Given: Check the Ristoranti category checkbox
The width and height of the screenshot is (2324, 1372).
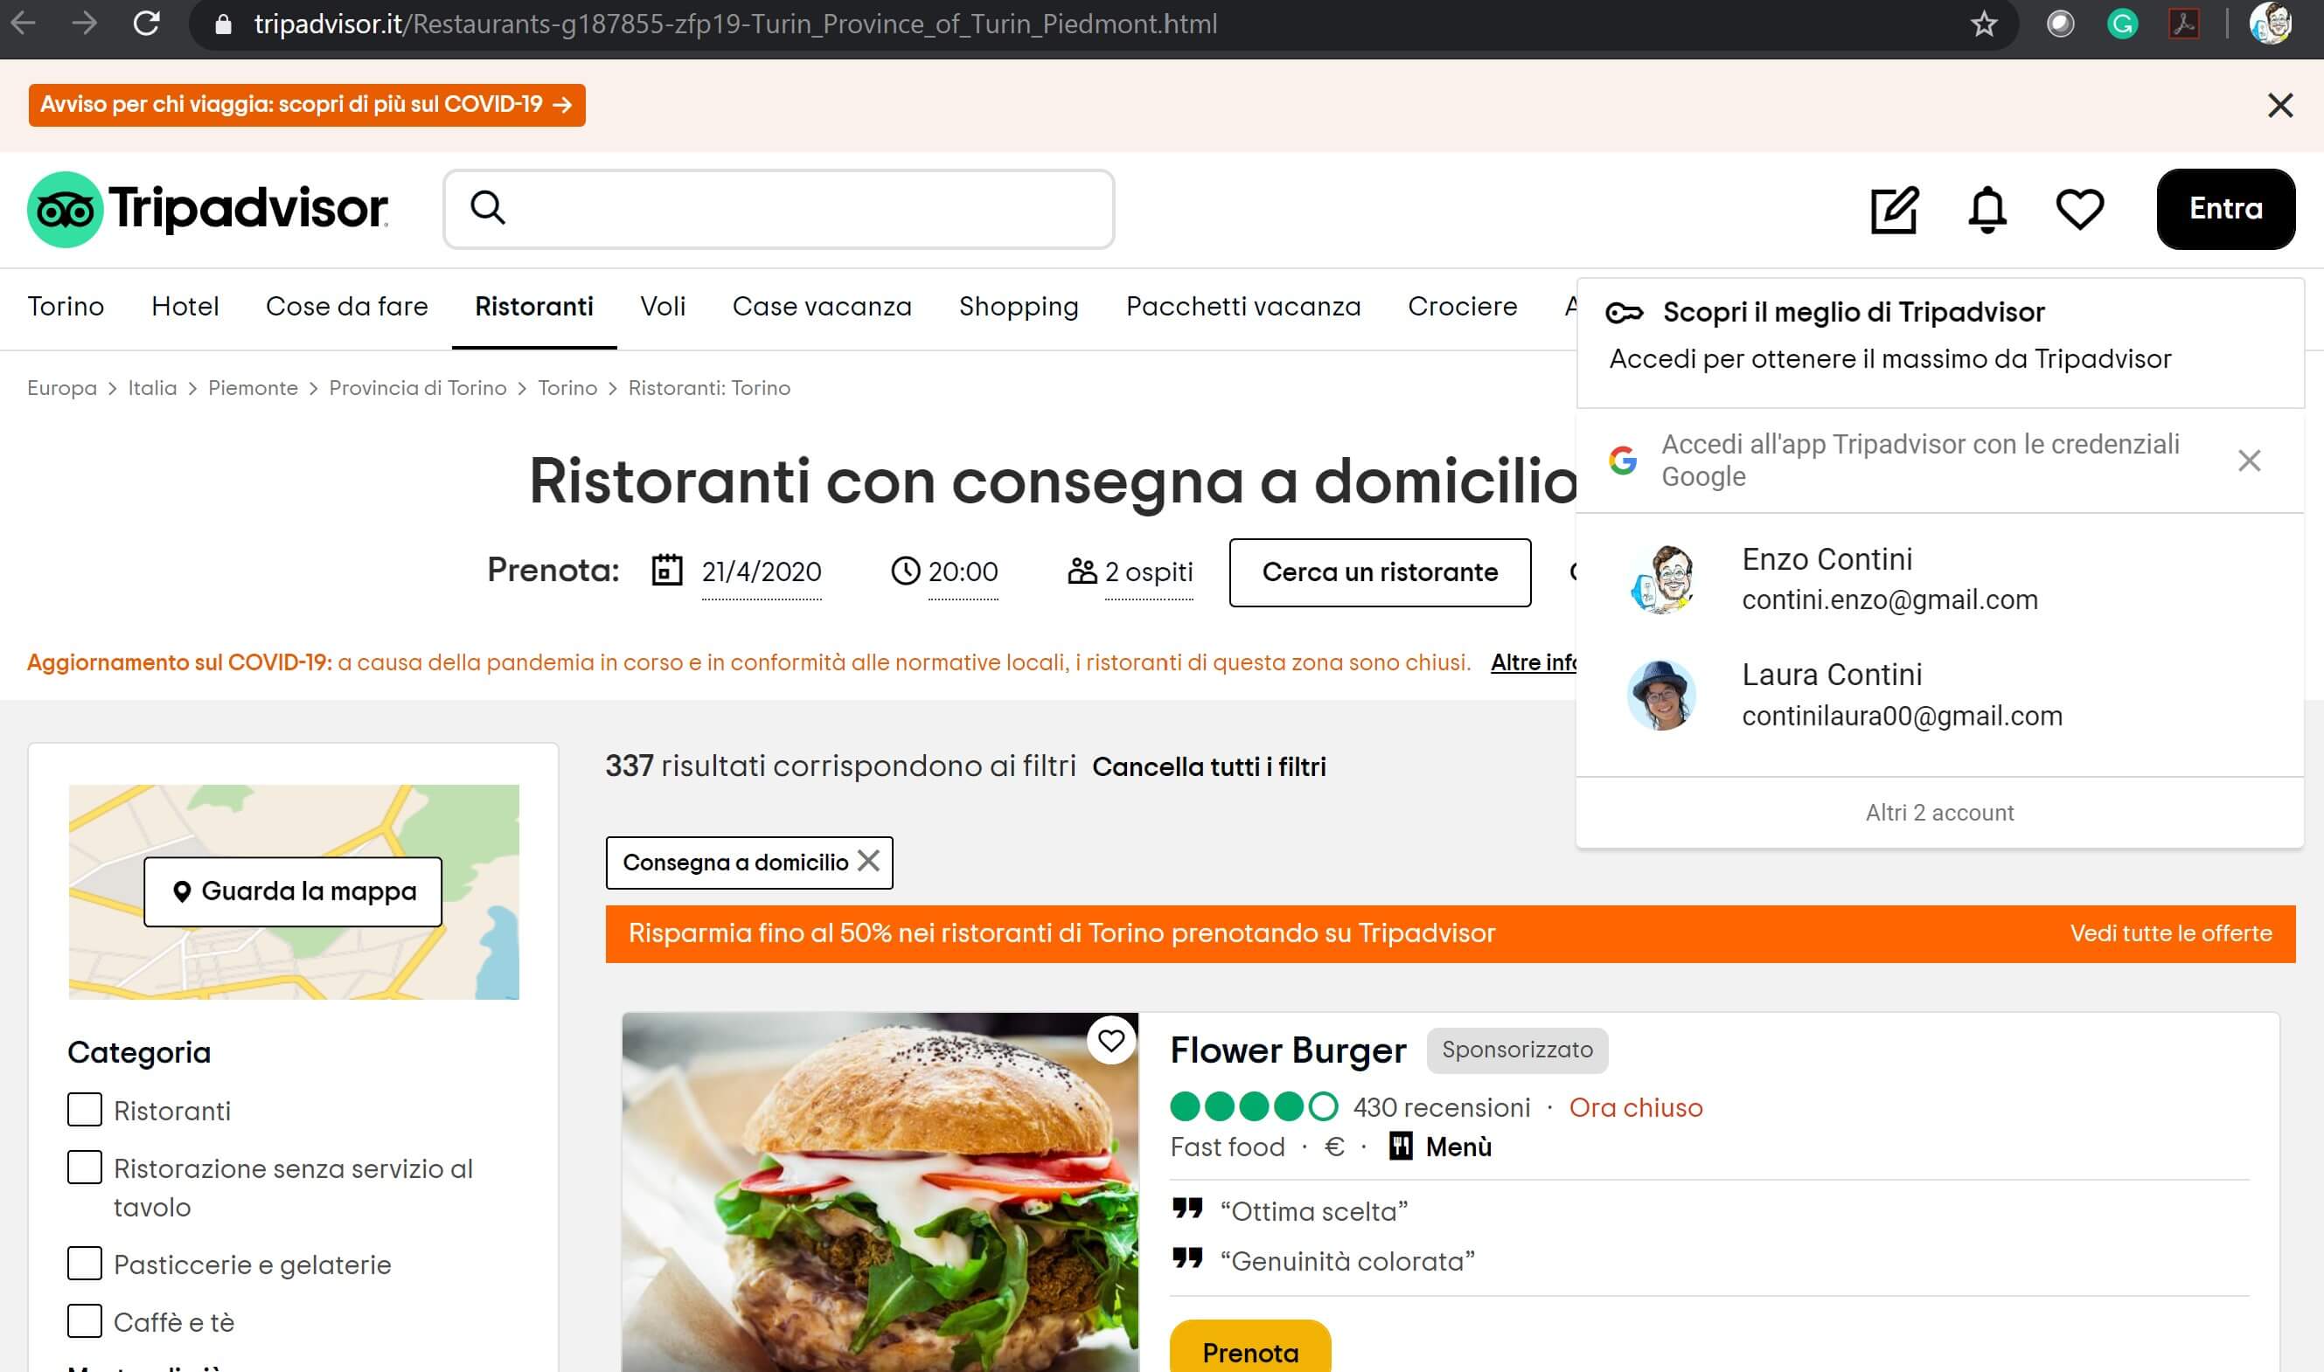Looking at the screenshot, I should click(x=84, y=1110).
